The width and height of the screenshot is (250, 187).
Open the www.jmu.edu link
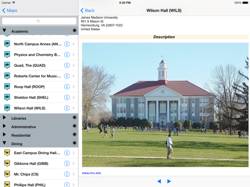(92, 173)
